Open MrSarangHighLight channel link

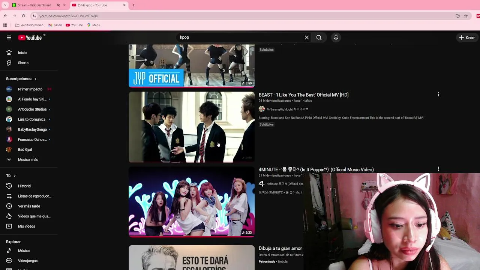point(288,109)
